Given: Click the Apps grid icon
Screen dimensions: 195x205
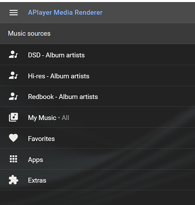Looking at the screenshot, I should pos(14,159).
